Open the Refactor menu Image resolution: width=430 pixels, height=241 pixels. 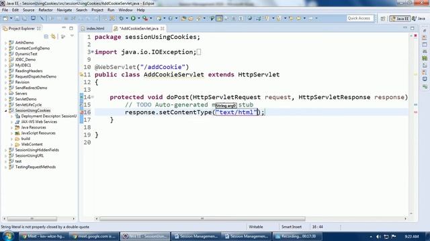[46, 10]
